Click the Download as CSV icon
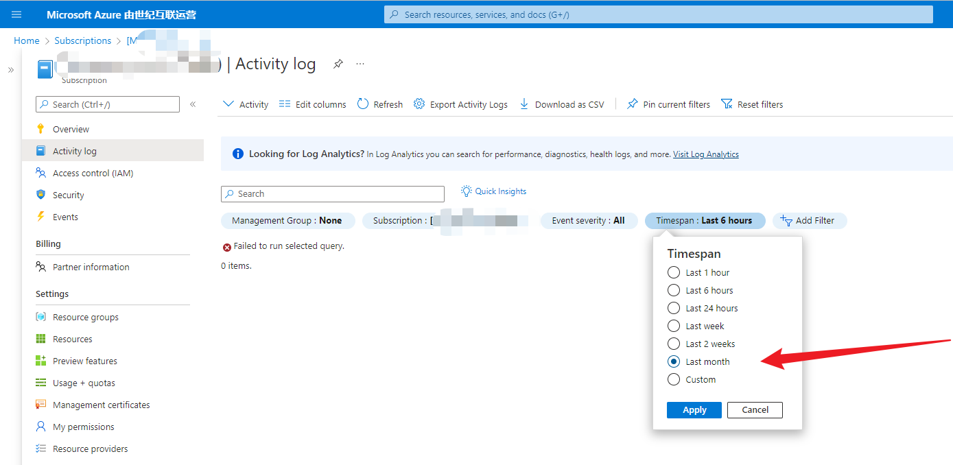This screenshot has width=953, height=465. [524, 104]
